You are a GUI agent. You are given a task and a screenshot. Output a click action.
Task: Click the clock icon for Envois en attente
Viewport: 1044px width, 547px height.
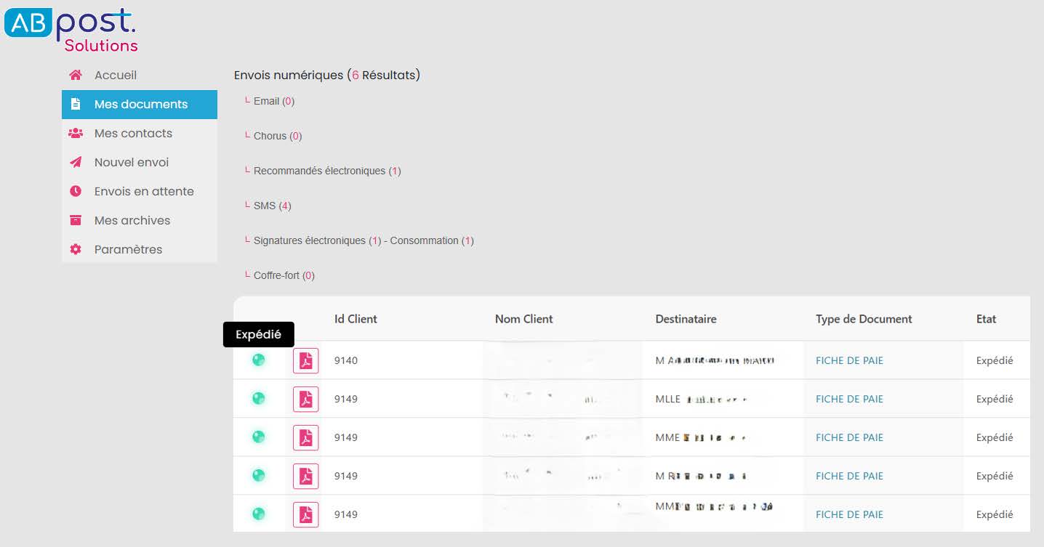[76, 191]
